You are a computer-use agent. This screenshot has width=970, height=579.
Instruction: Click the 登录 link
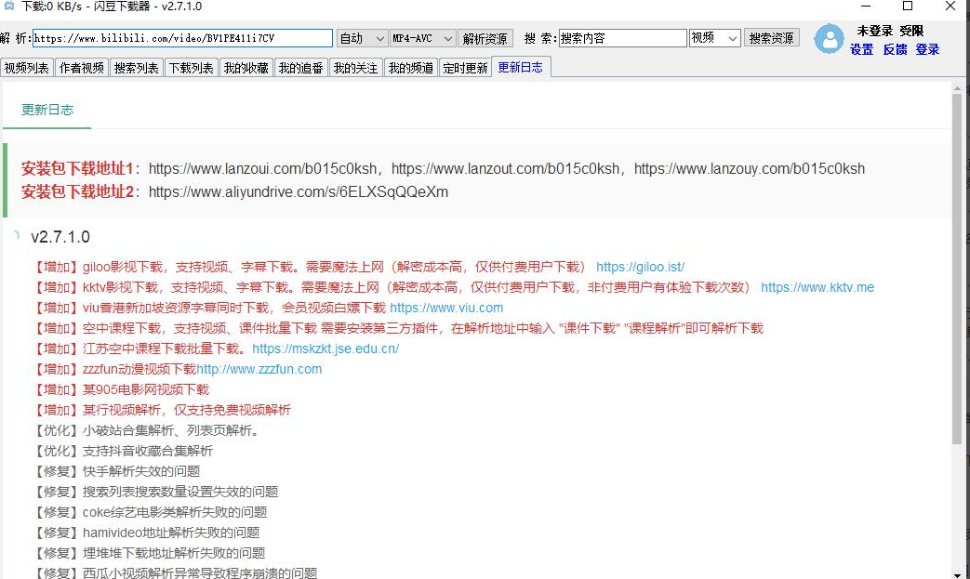coord(927,49)
